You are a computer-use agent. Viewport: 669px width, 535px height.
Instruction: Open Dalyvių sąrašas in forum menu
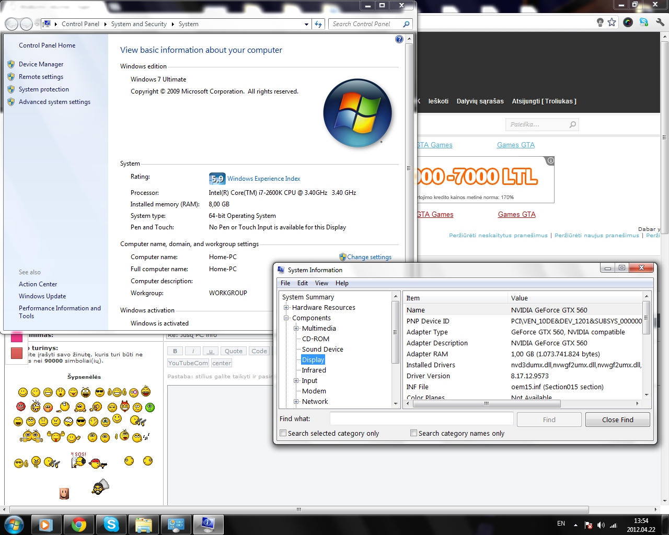point(480,101)
